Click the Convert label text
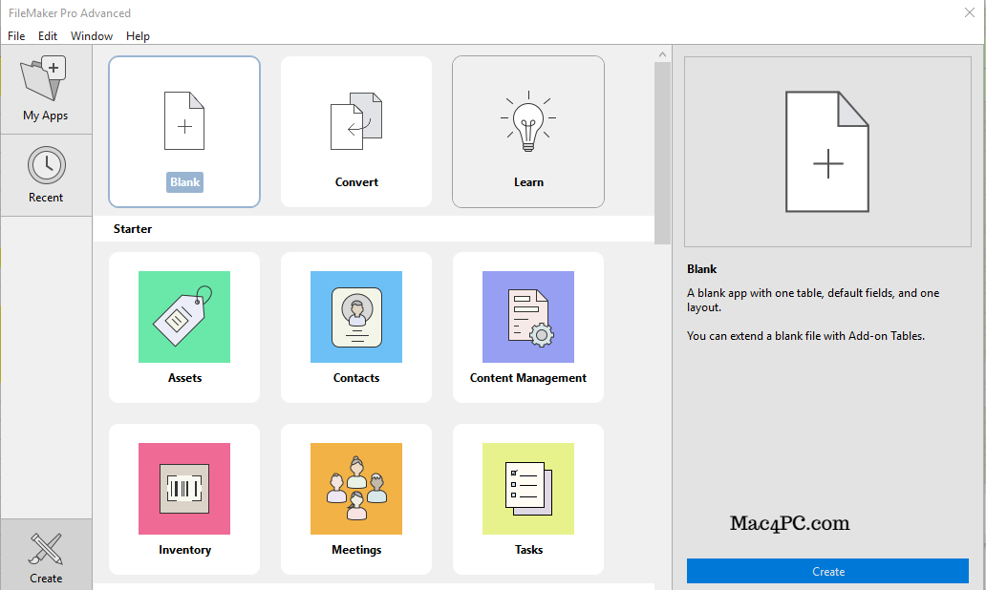Image resolution: width=986 pixels, height=590 pixels. click(x=356, y=182)
